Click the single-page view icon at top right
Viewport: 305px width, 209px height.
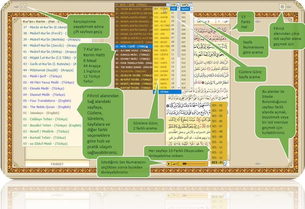click(x=282, y=7)
